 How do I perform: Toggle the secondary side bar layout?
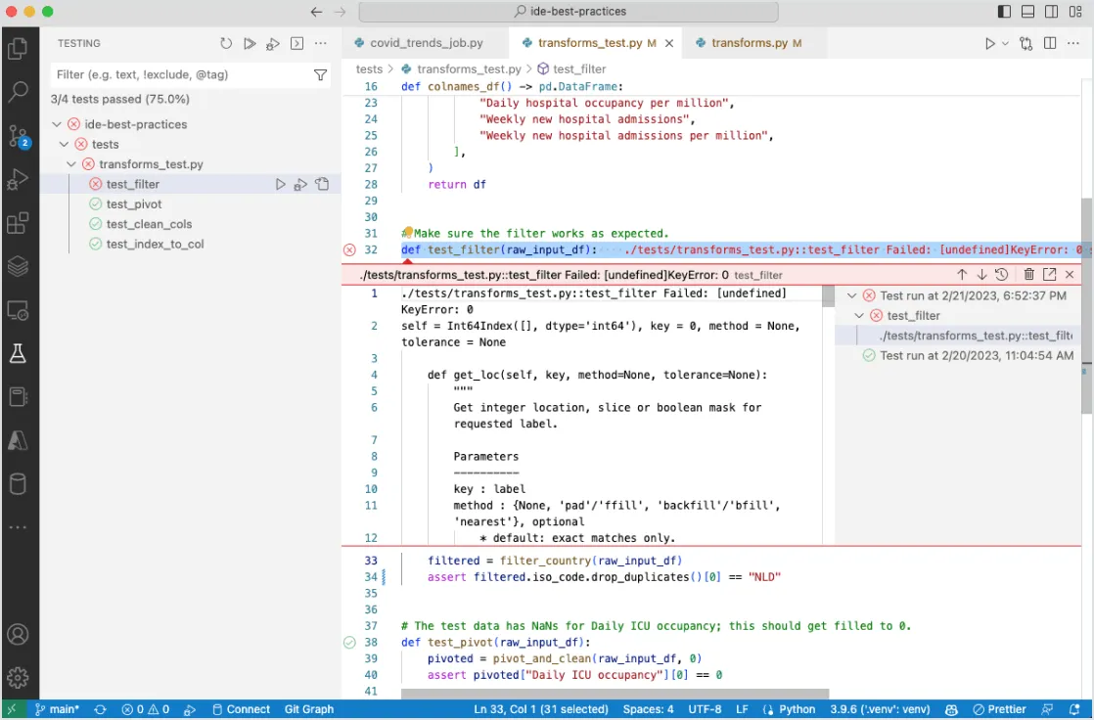1051,12
